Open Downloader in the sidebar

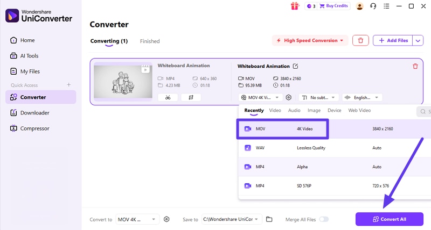point(30,113)
